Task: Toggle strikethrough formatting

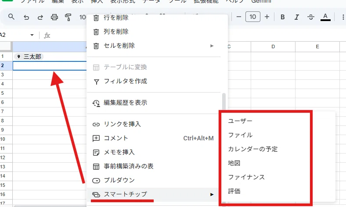Action: (311, 17)
